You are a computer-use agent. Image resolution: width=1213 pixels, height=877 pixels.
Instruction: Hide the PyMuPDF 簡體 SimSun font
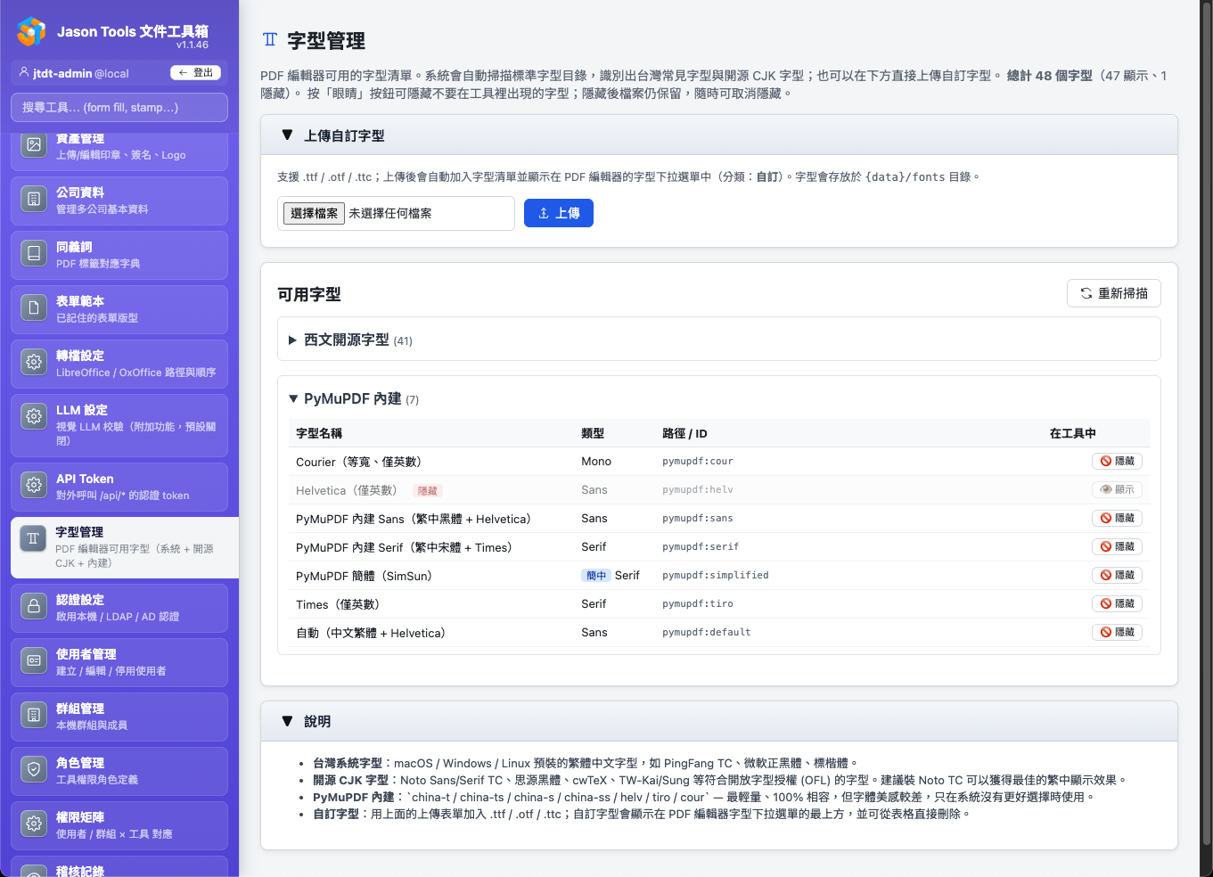coord(1117,575)
